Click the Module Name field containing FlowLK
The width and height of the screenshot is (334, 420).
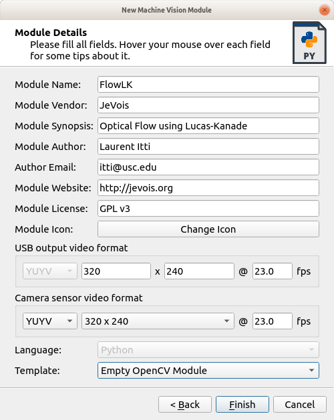point(208,85)
